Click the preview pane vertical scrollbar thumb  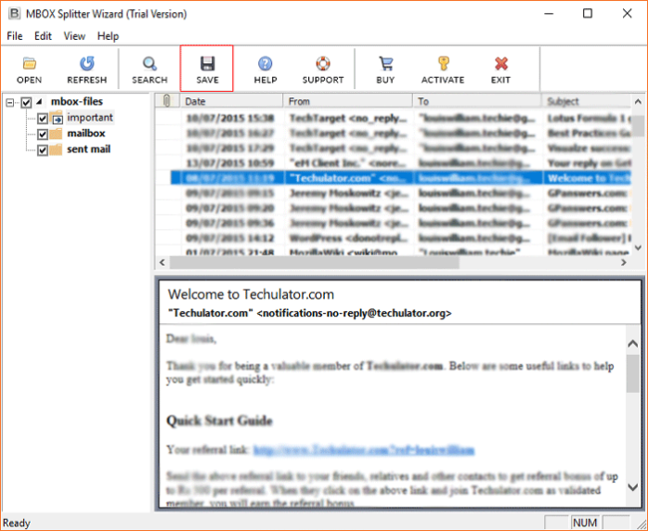(x=633, y=373)
